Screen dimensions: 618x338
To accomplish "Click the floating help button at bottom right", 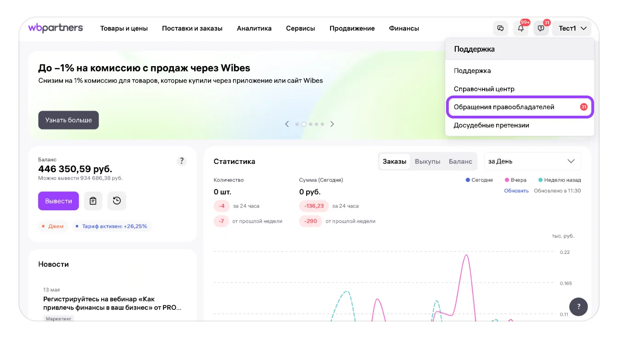I will (578, 307).
